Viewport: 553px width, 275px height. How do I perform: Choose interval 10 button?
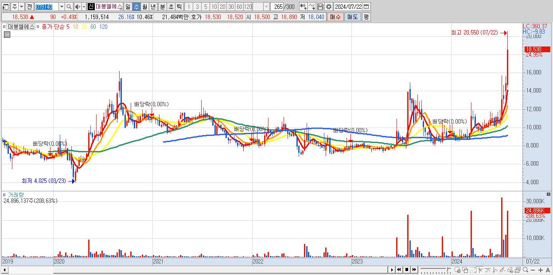214,7
